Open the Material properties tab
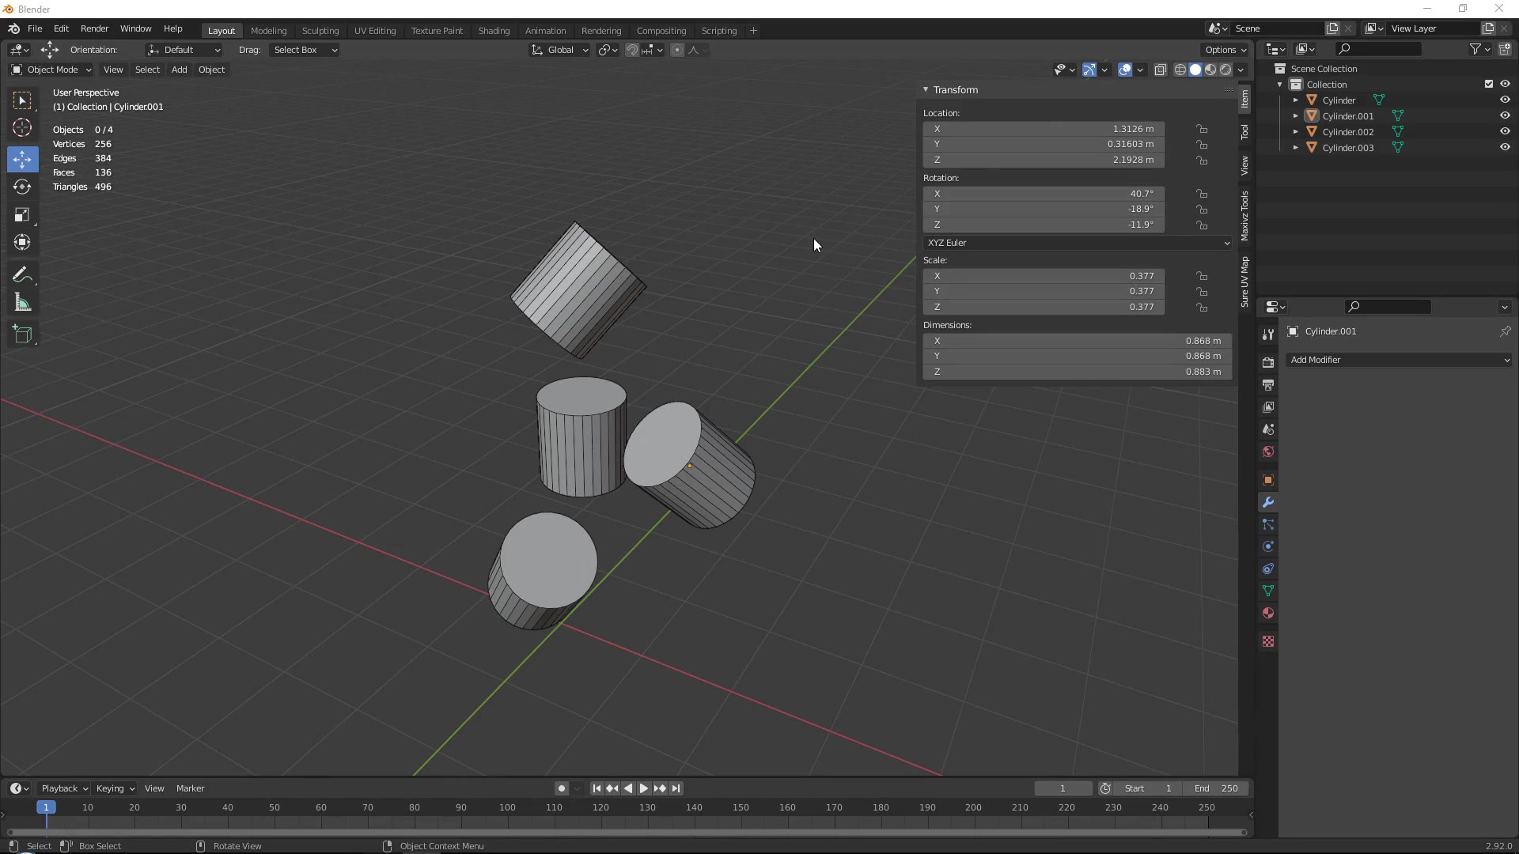Viewport: 1519px width, 854px height. 1268,613
